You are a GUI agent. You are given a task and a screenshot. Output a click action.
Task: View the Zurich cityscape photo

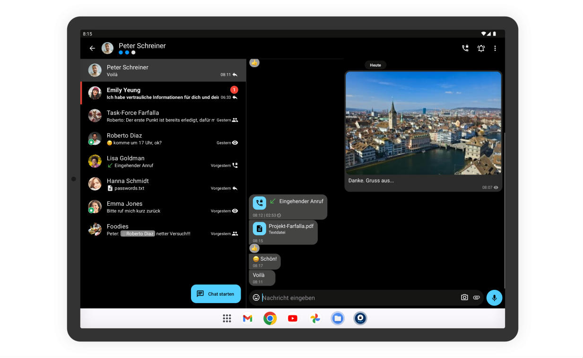point(423,123)
